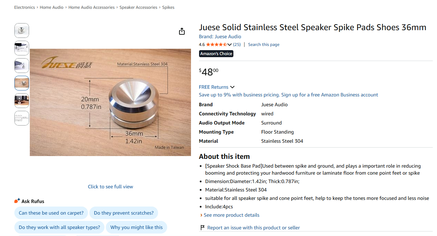Expand the FREE Returns dropdown

232,87
